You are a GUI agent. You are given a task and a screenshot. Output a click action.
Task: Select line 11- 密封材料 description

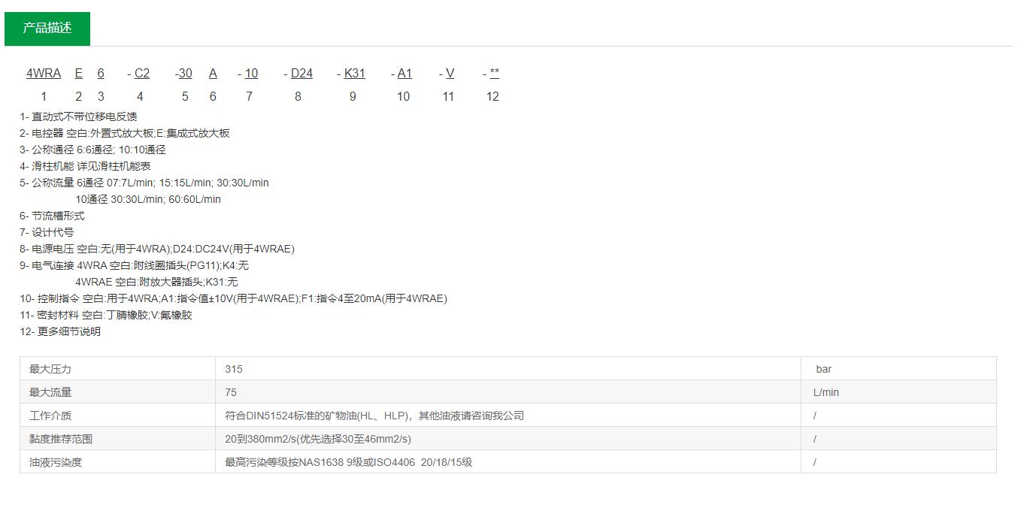(x=106, y=315)
